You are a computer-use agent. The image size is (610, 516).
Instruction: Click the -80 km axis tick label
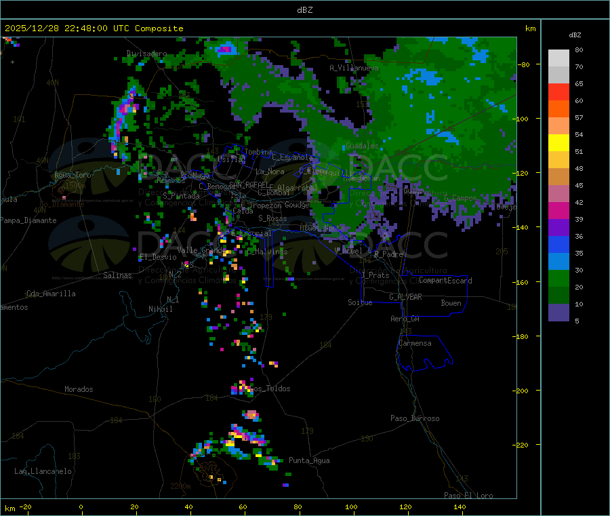524,65
